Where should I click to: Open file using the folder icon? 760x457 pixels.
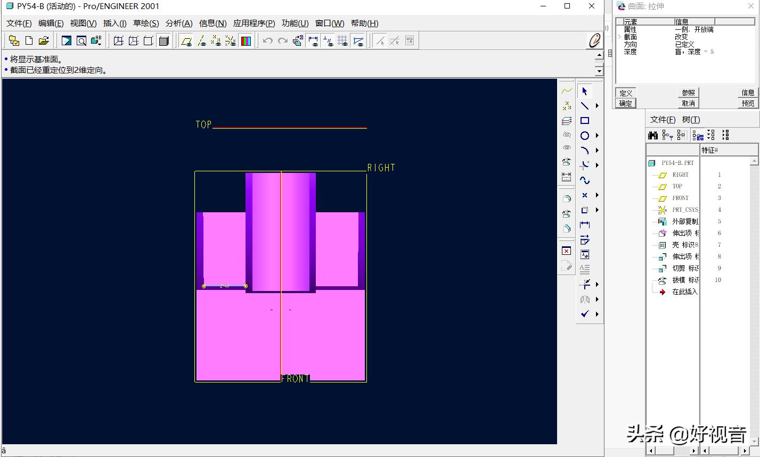(44, 41)
